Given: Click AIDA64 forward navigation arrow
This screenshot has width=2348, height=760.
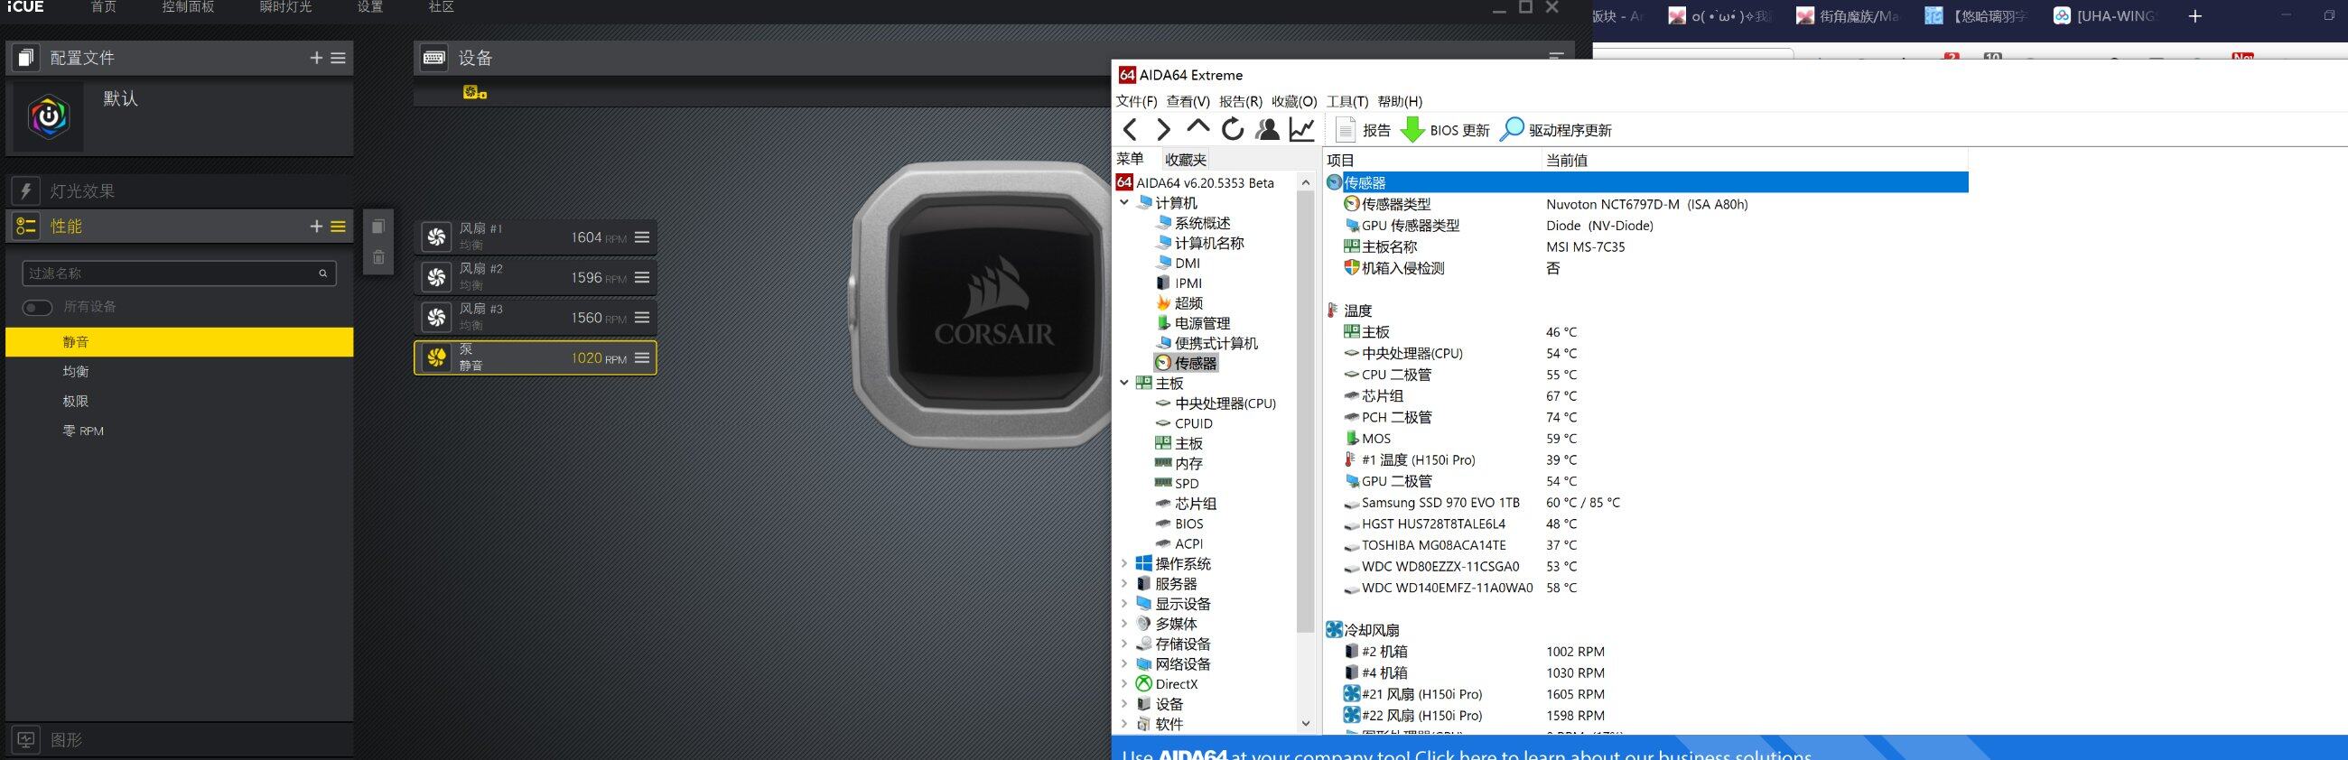Looking at the screenshot, I should point(1163,129).
